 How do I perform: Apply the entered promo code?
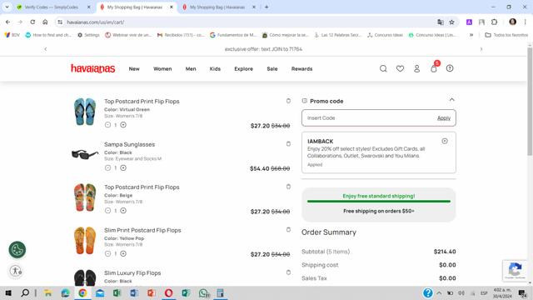pyautogui.click(x=444, y=118)
